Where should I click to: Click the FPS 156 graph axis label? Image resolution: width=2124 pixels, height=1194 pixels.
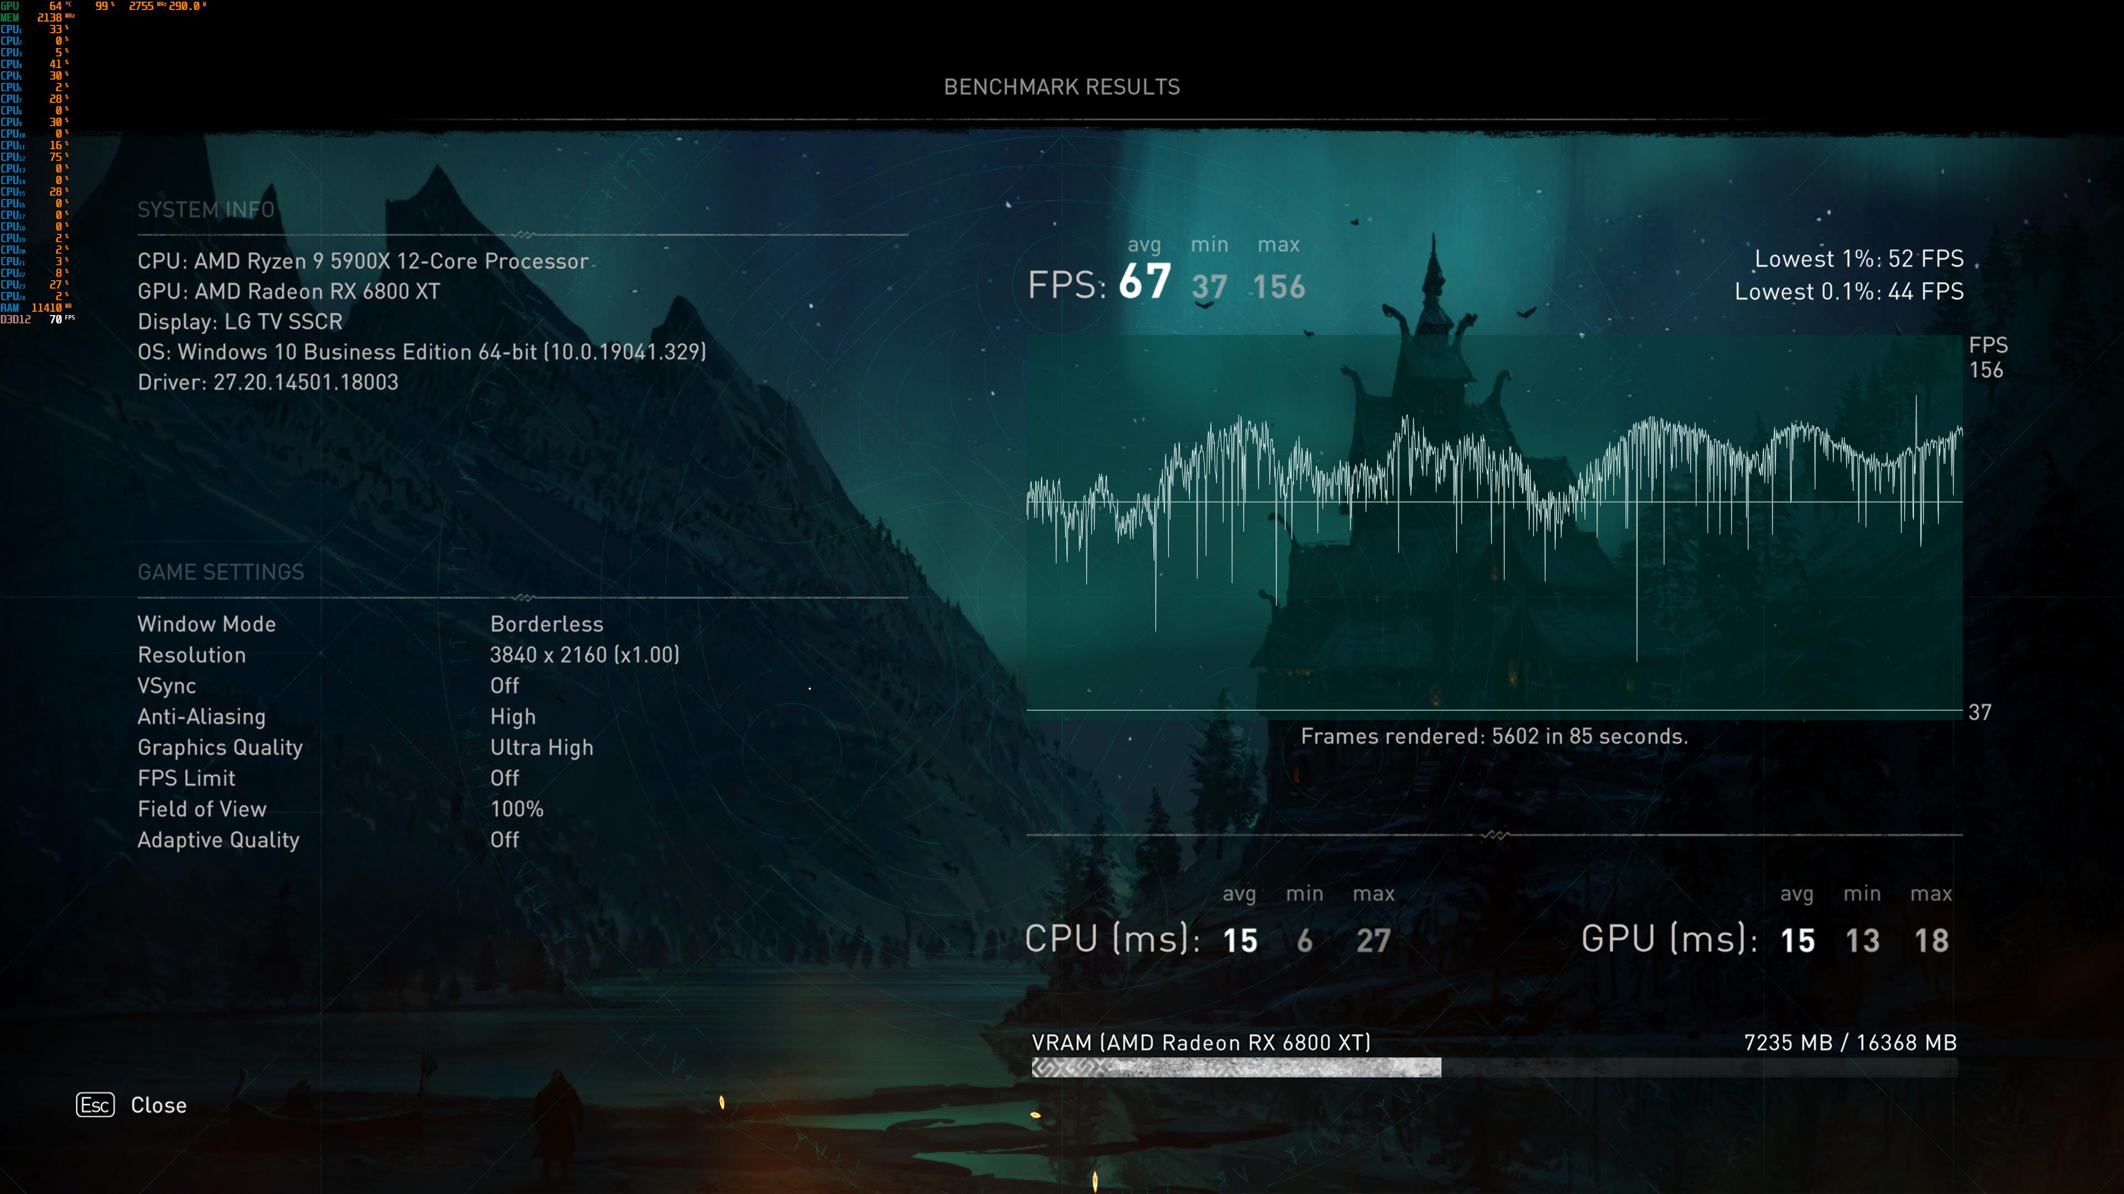coord(1988,357)
